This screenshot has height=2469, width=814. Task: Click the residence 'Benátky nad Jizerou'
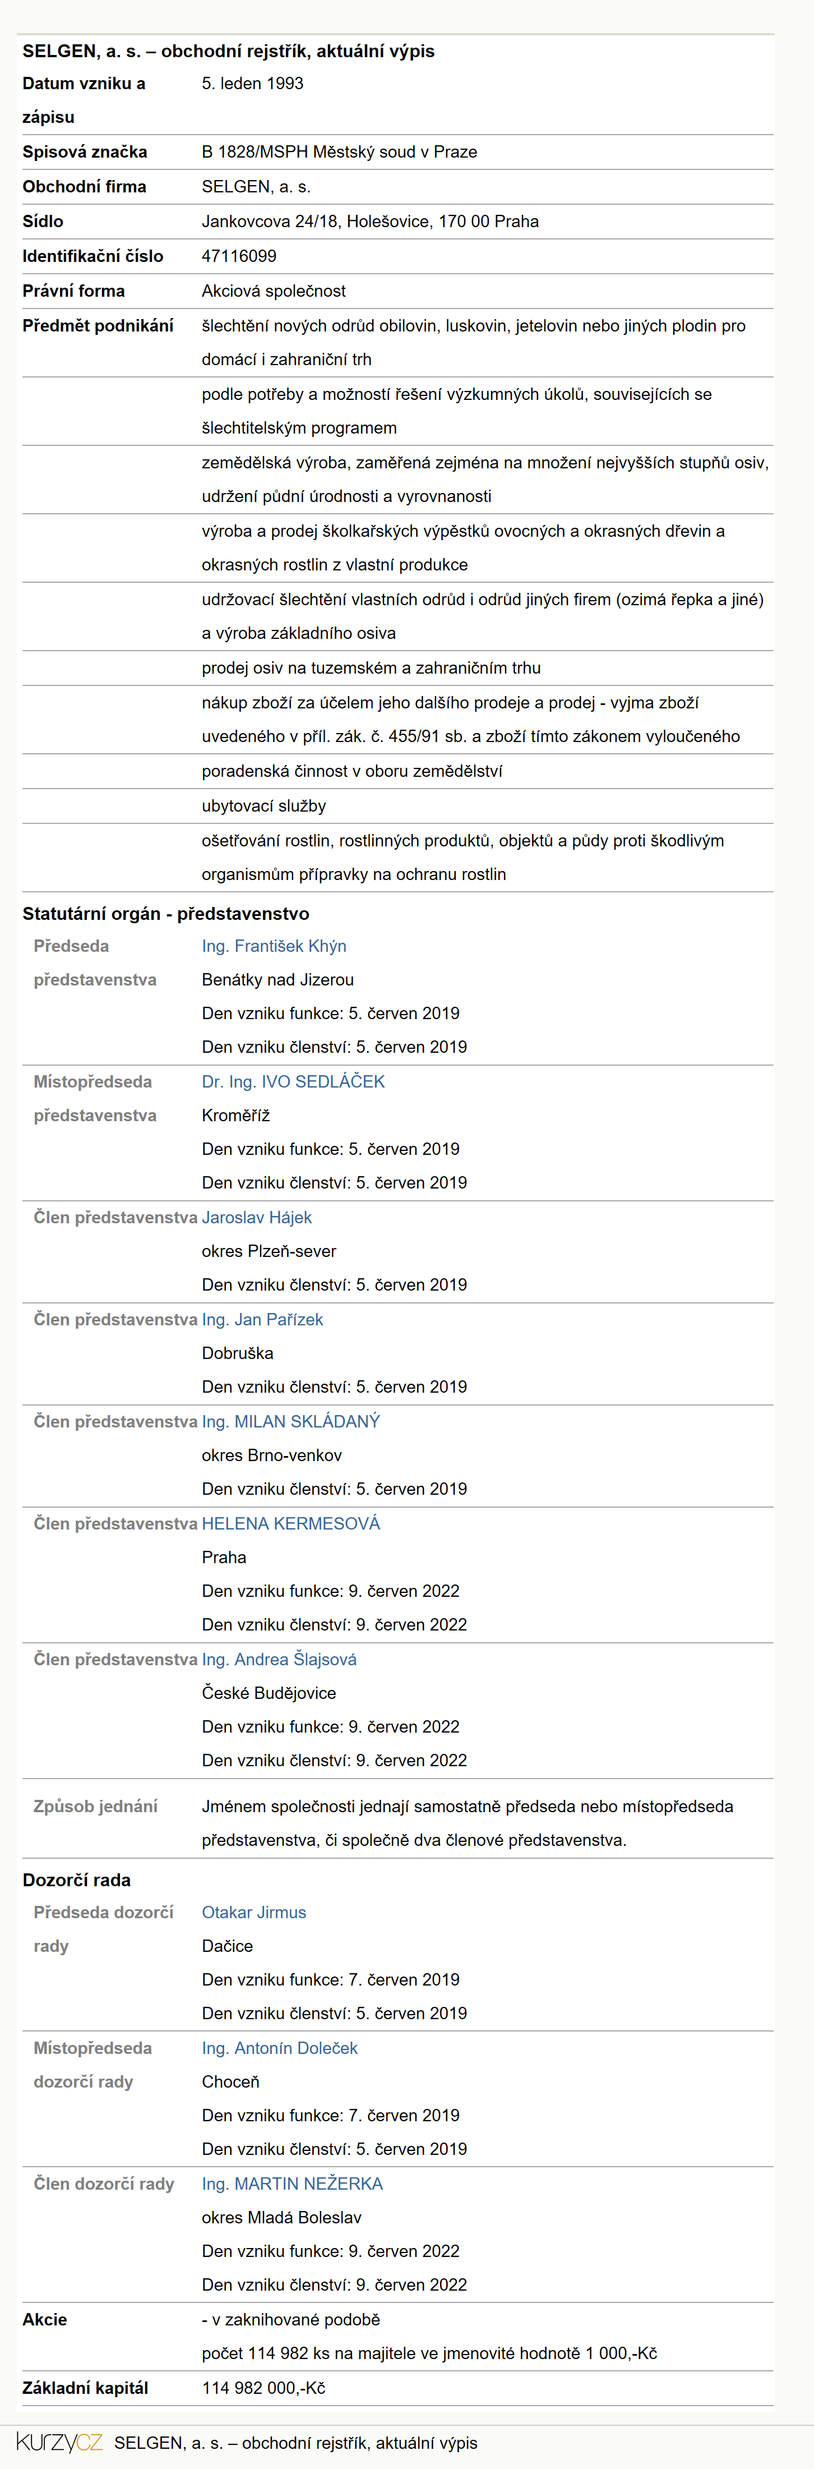(277, 979)
